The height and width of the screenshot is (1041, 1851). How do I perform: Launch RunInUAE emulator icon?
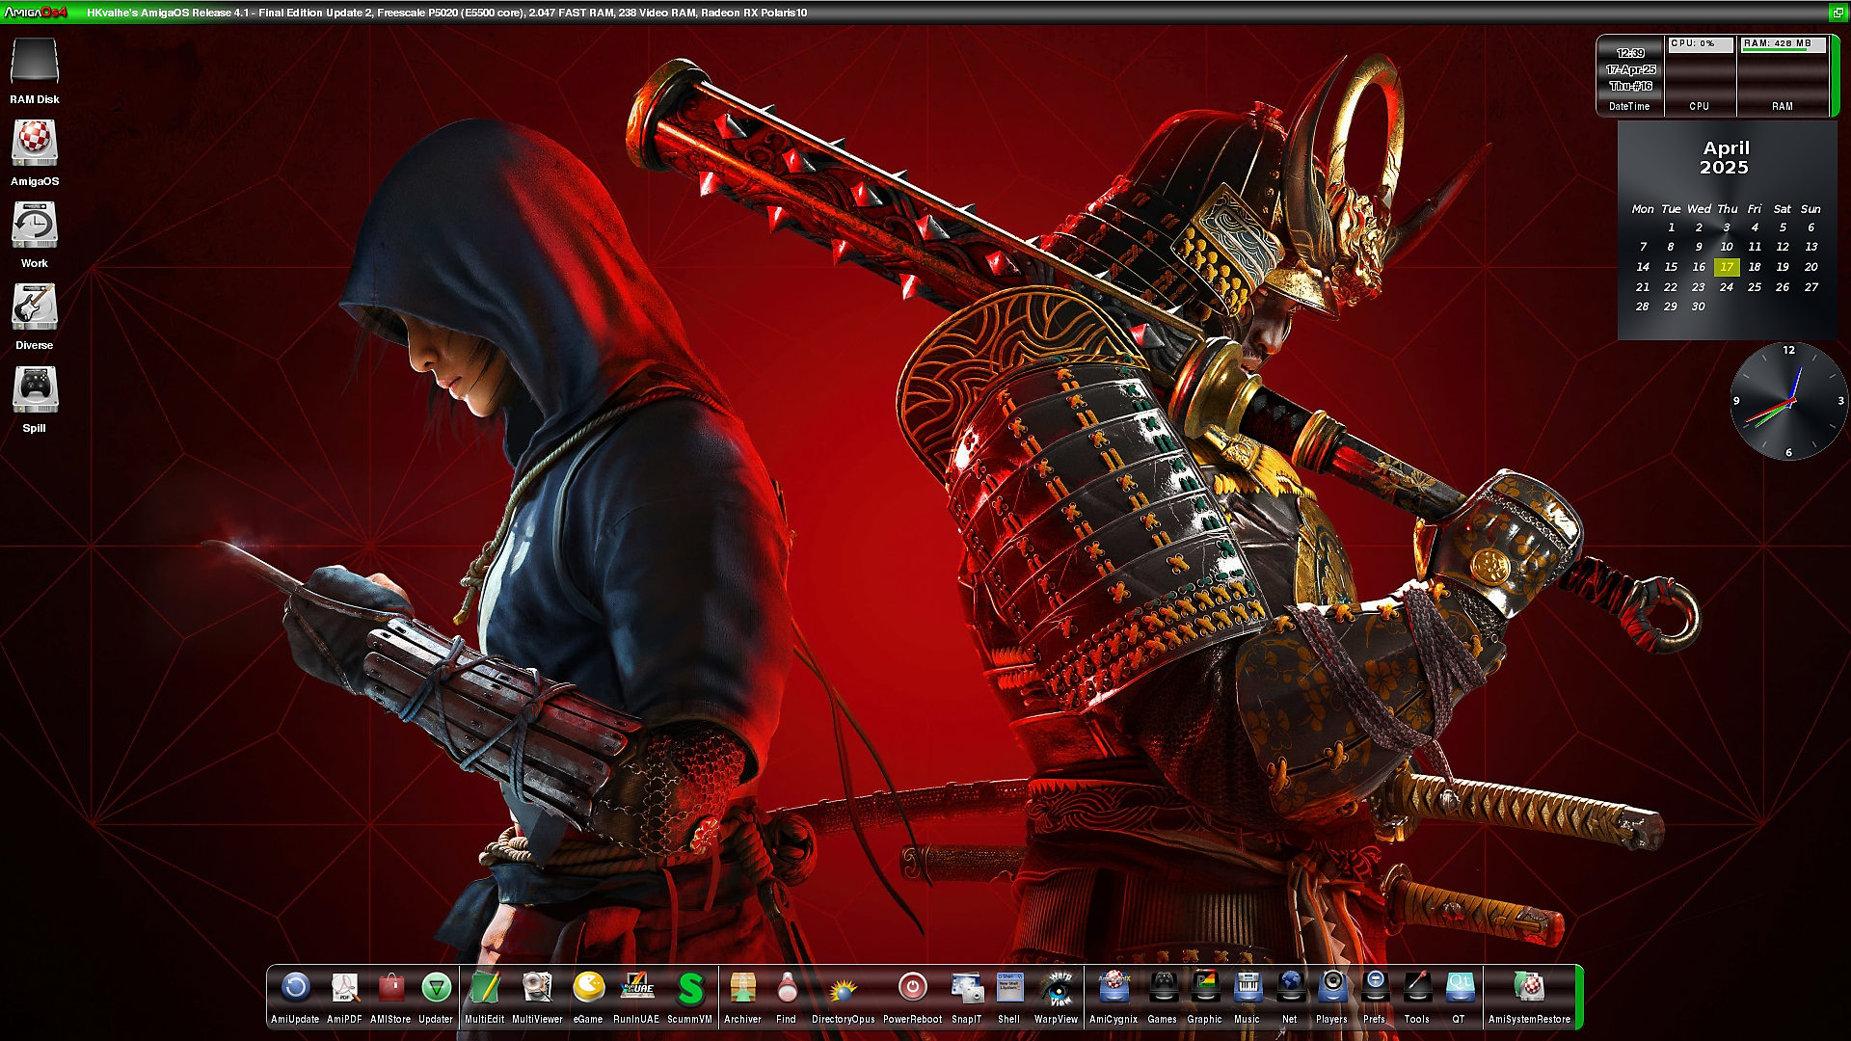click(x=636, y=989)
